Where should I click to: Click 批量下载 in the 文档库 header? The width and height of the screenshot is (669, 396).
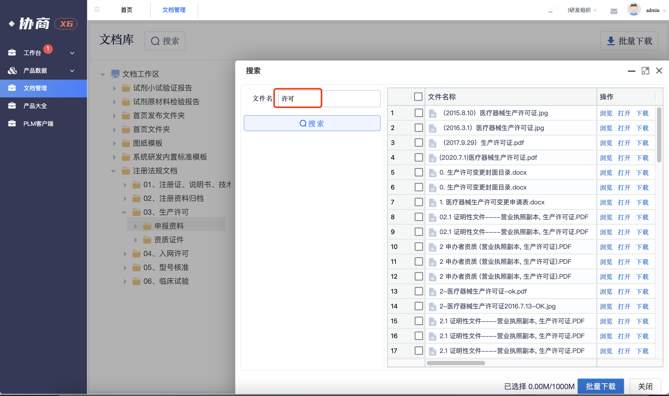coord(629,41)
